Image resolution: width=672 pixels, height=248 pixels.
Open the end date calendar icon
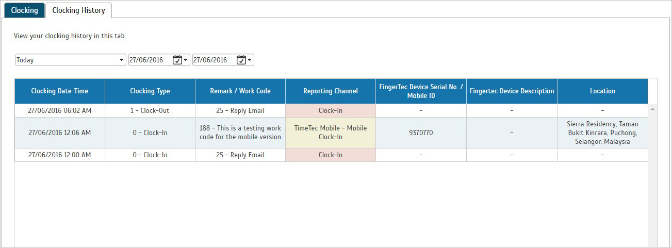tap(241, 60)
